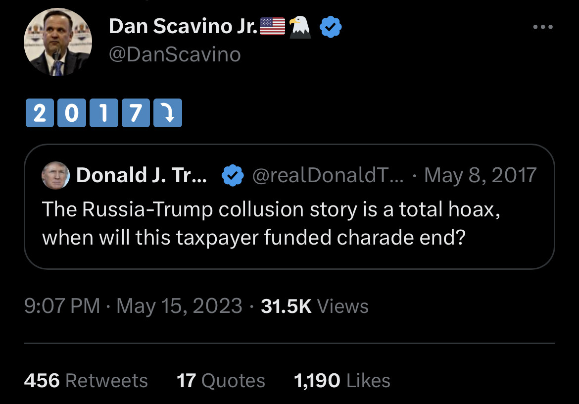Open Donald J. Trump's small avatar in quote
This screenshot has width=579, height=404.
pyautogui.click(x=56, y=175)
